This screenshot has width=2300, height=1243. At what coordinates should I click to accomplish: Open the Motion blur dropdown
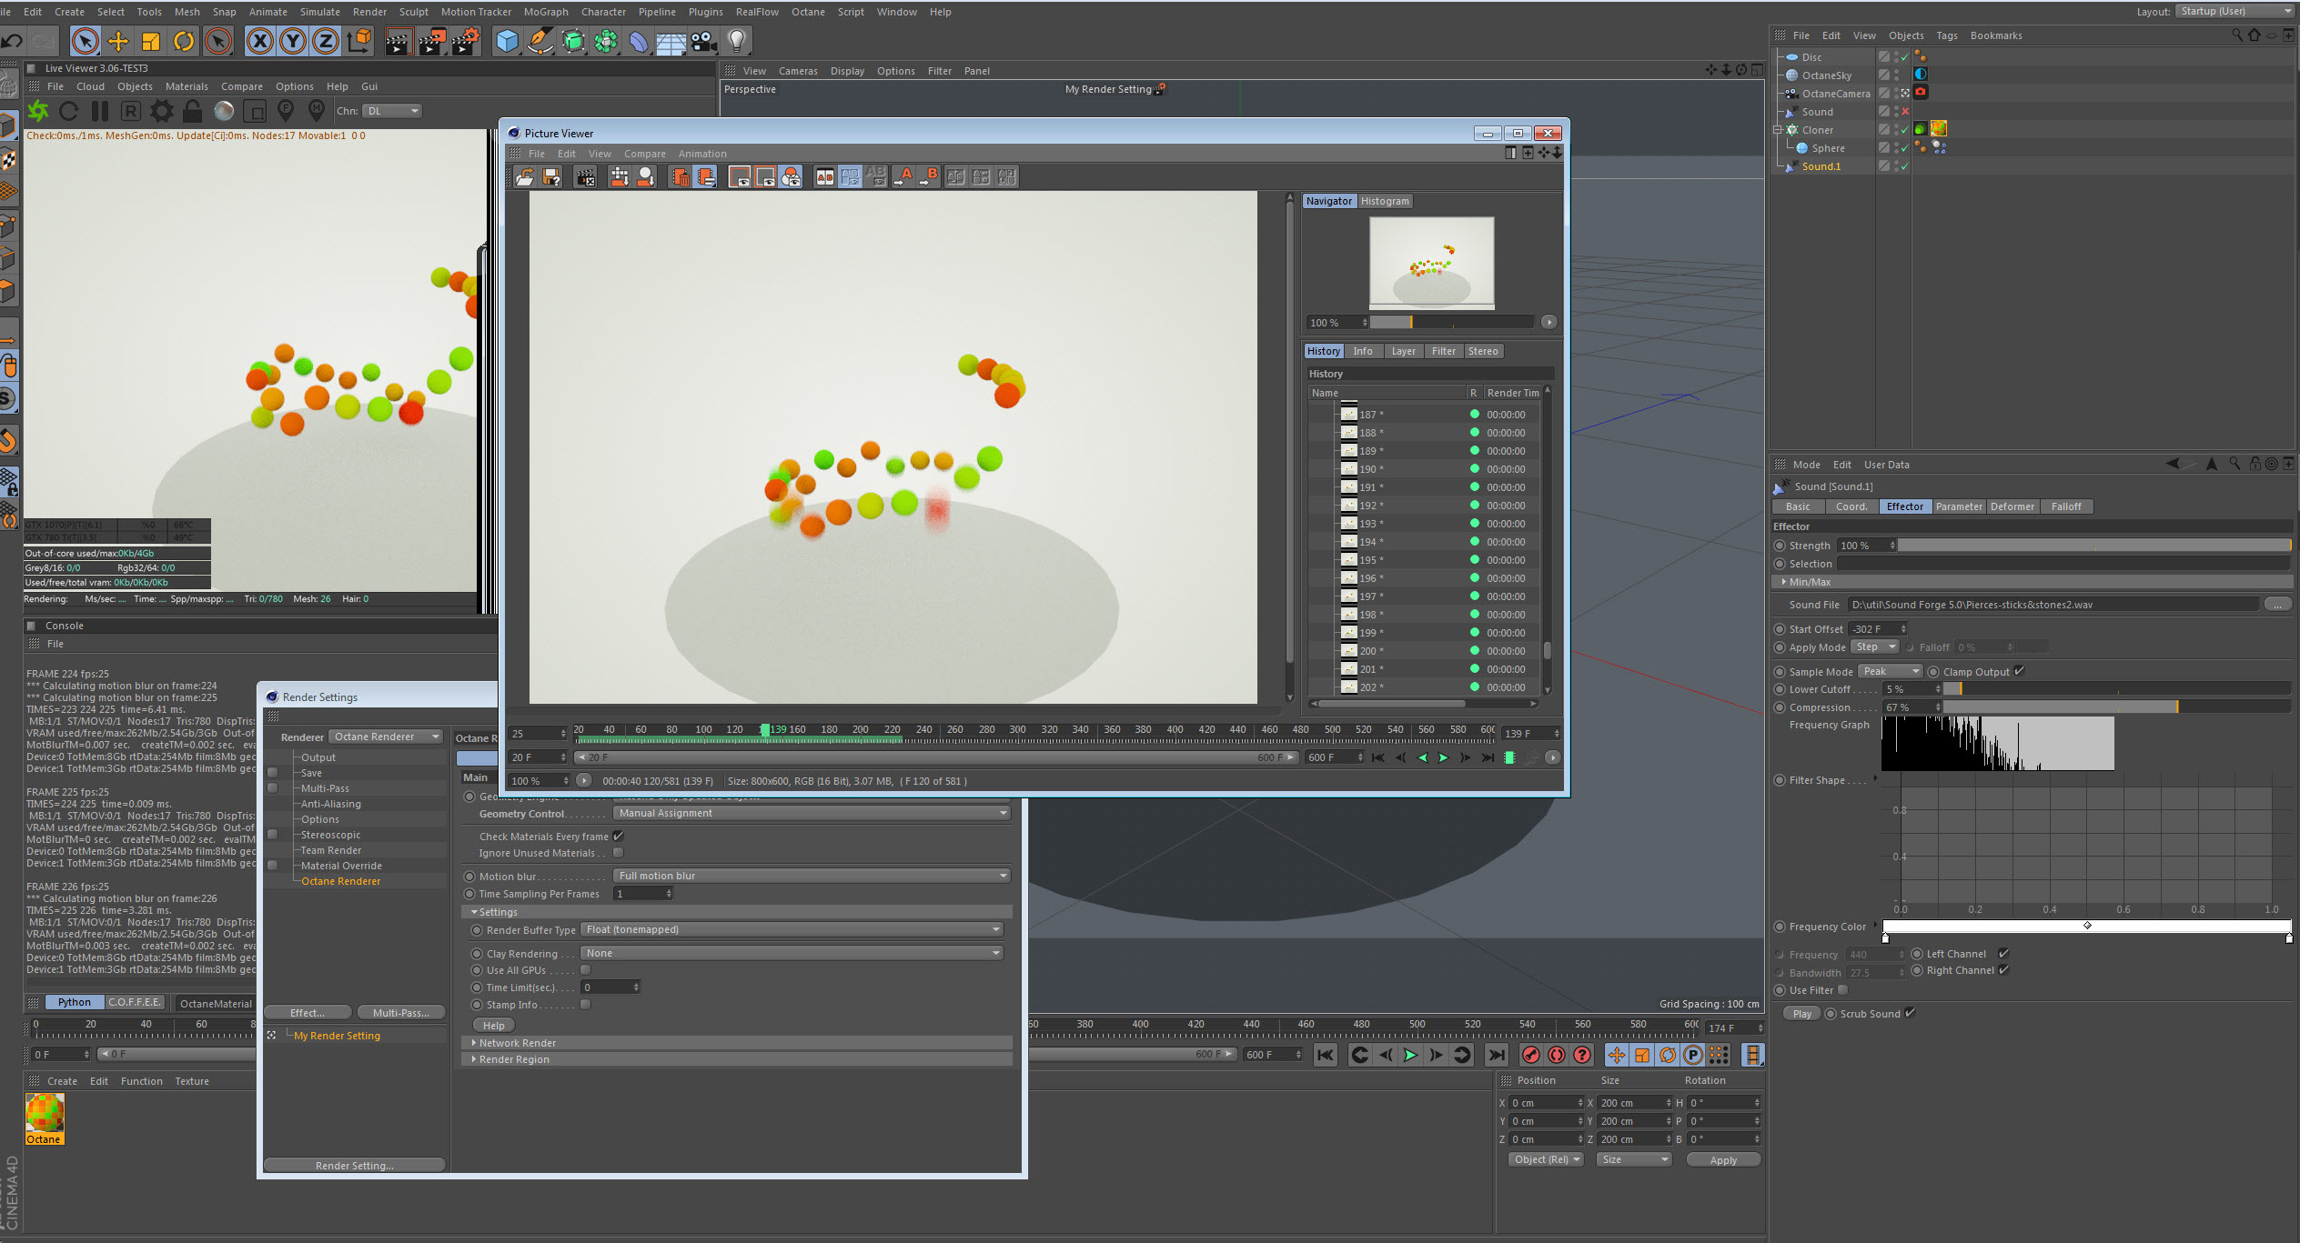tap(812, 876)
